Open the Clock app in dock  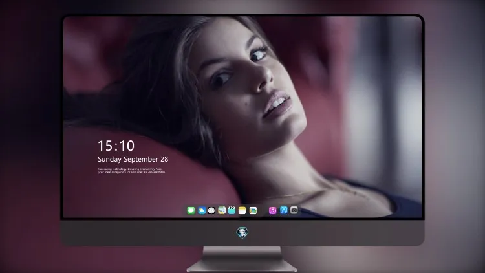tap(211, 211)
